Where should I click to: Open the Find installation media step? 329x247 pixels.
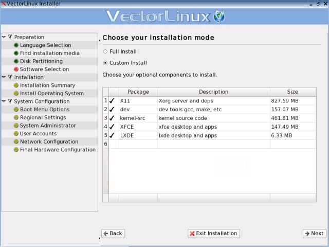(x=50, y=53)
